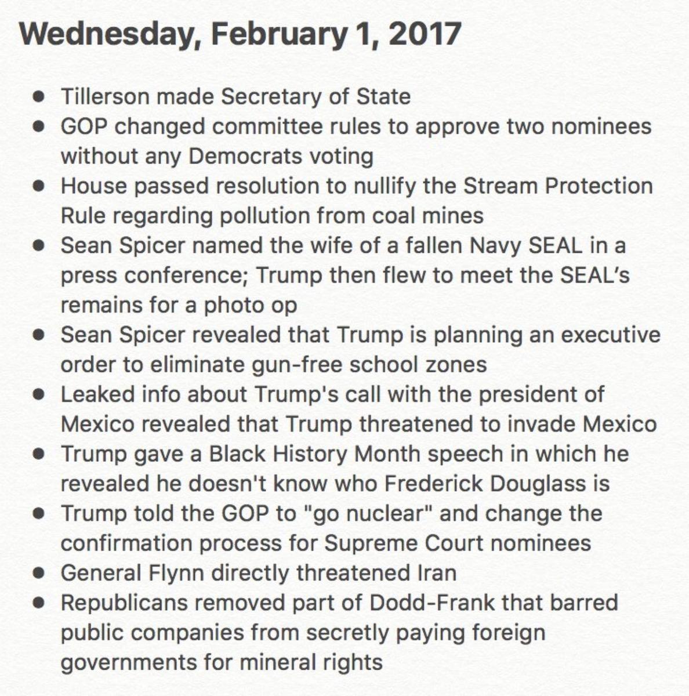Click the words Stream Protection
Screen dimensions: 689x696
pos(558,186)
